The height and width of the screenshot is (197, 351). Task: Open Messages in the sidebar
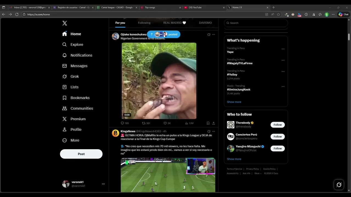pos(75,66)
